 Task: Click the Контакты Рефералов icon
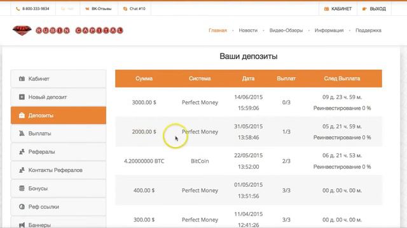[x=22, y=170]
